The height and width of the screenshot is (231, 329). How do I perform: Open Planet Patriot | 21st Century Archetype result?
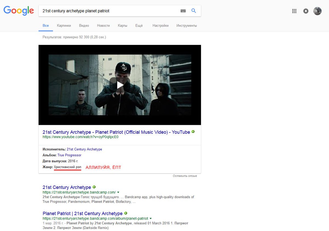click(83, 213)
